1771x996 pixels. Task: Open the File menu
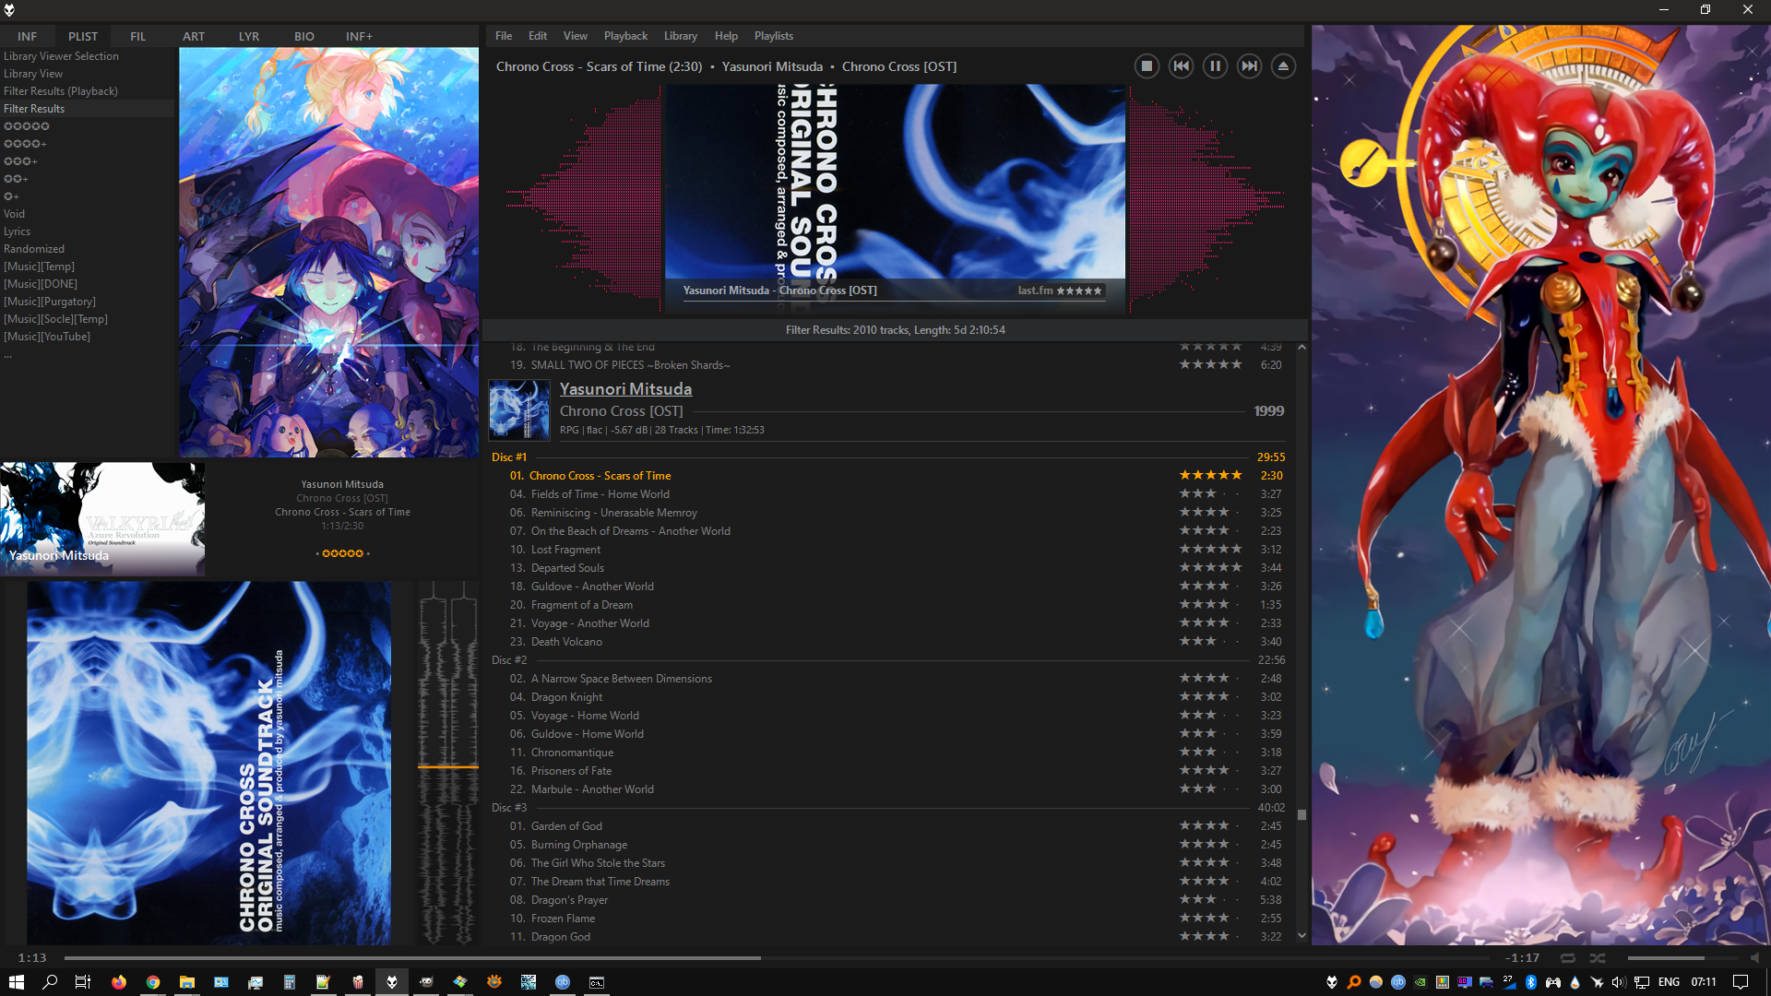point(504,35)
